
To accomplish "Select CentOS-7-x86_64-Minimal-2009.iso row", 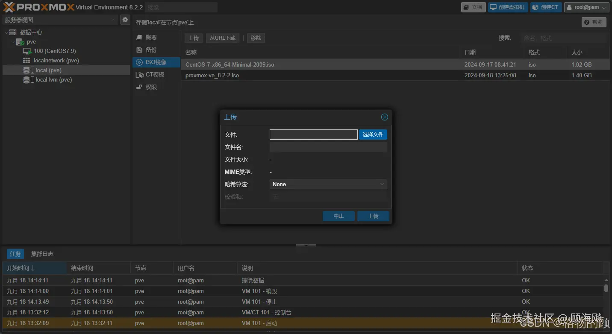I will pyautogui.click(x=395, y=64).
